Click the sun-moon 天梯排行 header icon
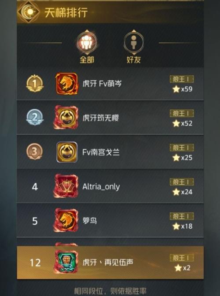Screen dimensions: 220x296 pyautogui.click(x=29, y=12)
